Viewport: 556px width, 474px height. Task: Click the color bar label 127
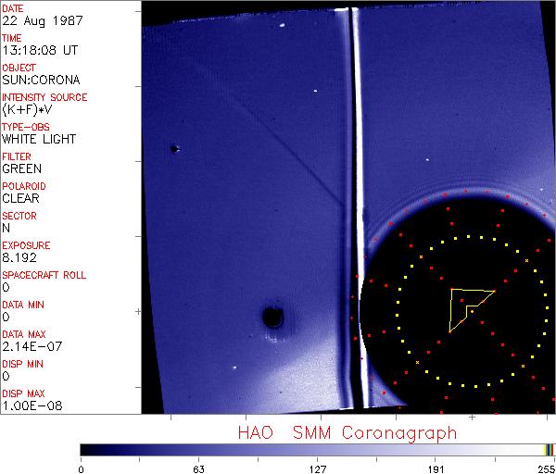(318, 468)
